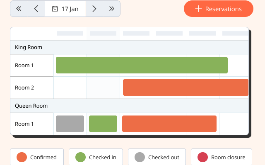Select Queen Room's Room 1 row label
This screenshot has width=265, height=165.
coord(24,124)
